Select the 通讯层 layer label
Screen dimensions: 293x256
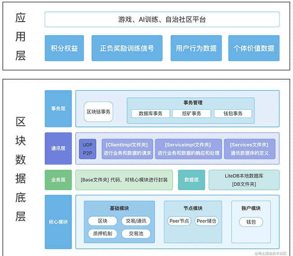(58, 148)
